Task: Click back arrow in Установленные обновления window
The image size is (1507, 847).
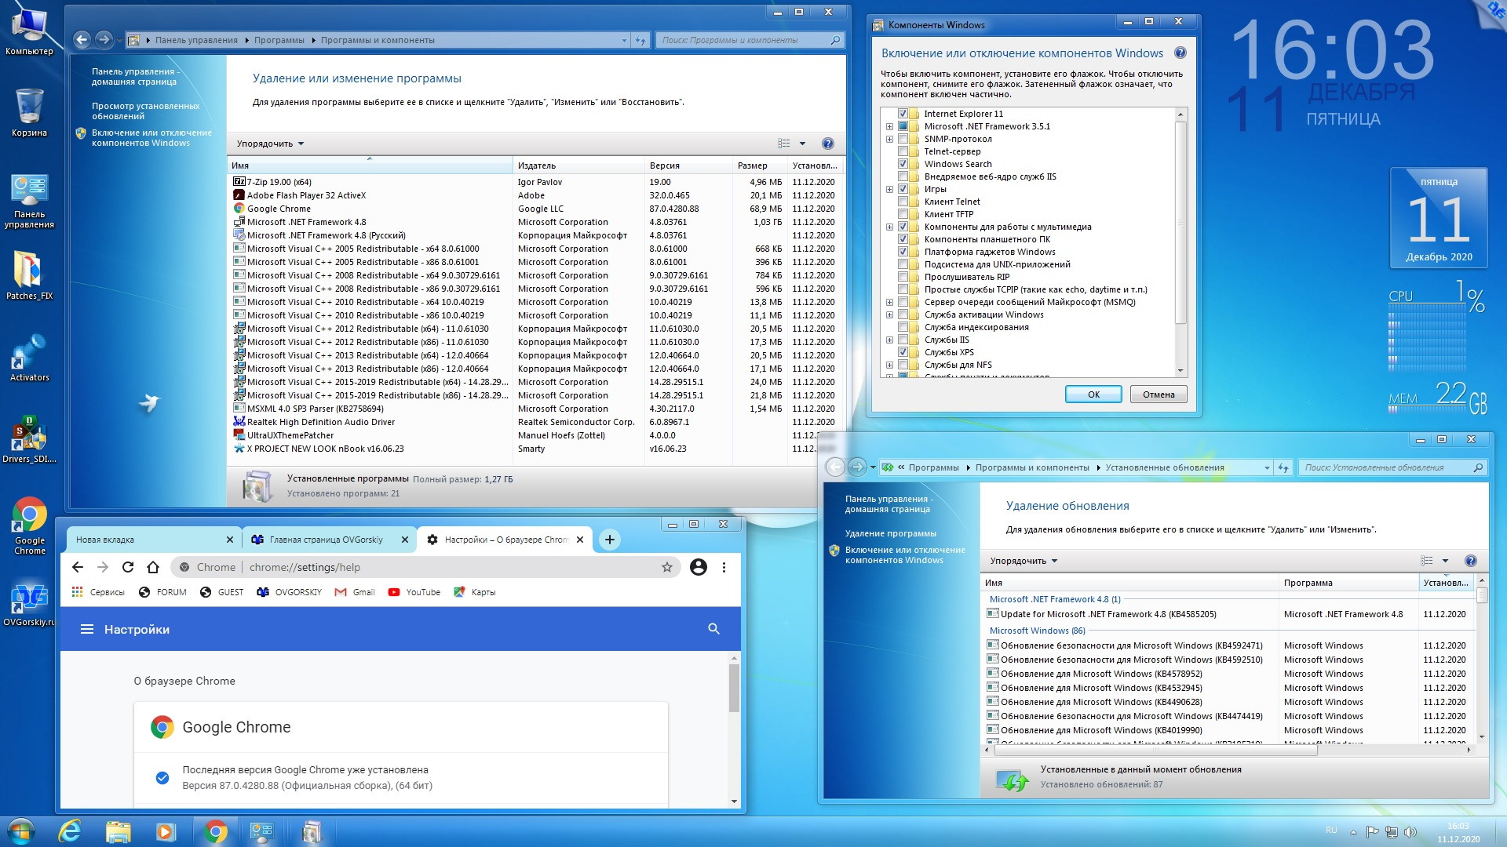Action: point(835,467)
